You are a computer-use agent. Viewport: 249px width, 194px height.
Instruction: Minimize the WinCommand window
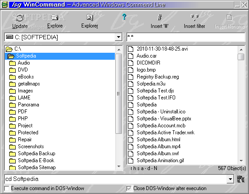[237, 5]
